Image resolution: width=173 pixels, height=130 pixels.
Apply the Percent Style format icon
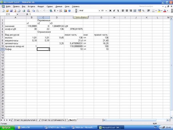(143, 11)
